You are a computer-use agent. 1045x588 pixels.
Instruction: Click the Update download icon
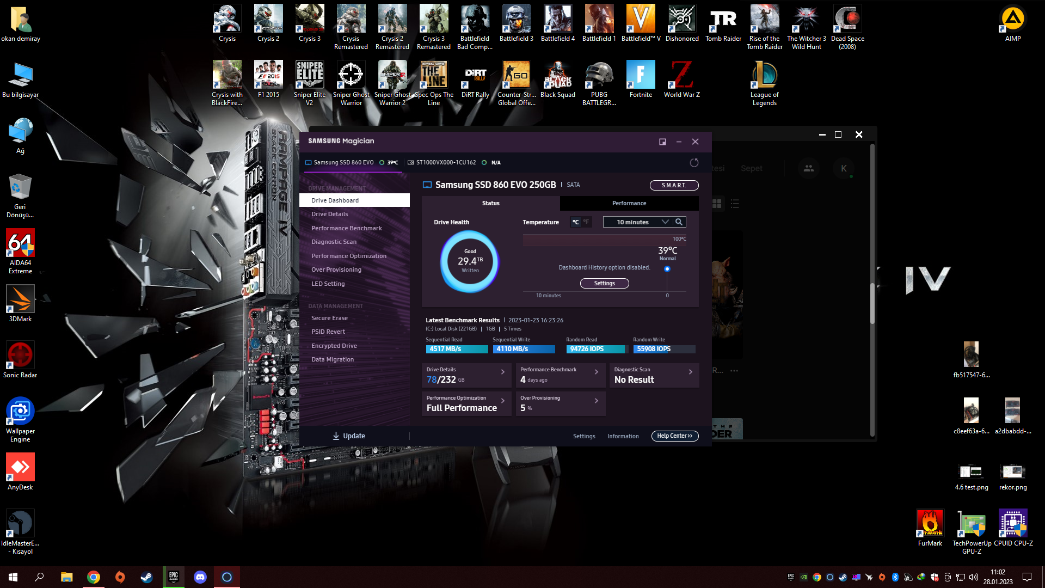(x=336, y=436)
